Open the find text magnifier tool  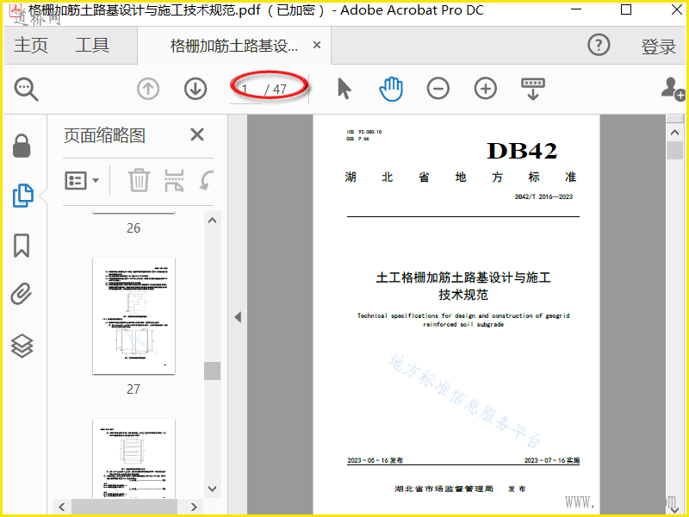27,90
